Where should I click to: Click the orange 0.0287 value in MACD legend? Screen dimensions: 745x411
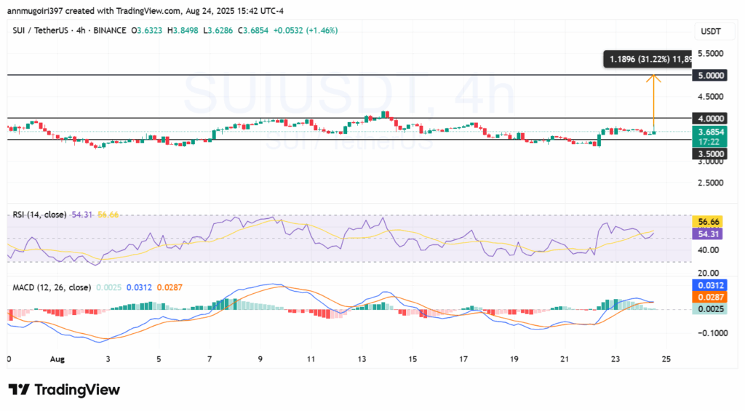pyautogui.click(x=170, y=287)
